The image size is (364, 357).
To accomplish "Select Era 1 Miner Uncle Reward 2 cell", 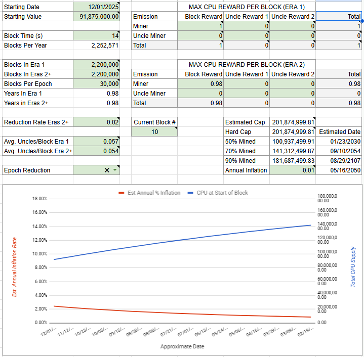I will coord(293,26).
